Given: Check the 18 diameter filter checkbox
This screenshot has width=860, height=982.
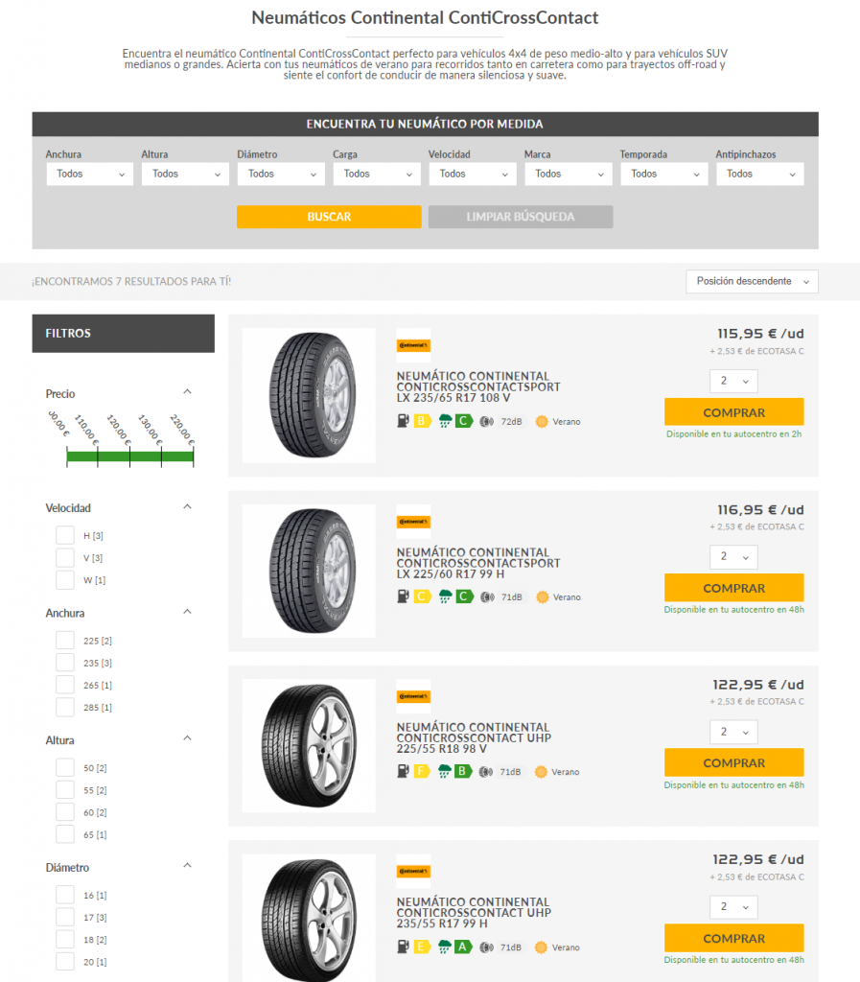Looking at the screenshot, I should coord(65,940).
